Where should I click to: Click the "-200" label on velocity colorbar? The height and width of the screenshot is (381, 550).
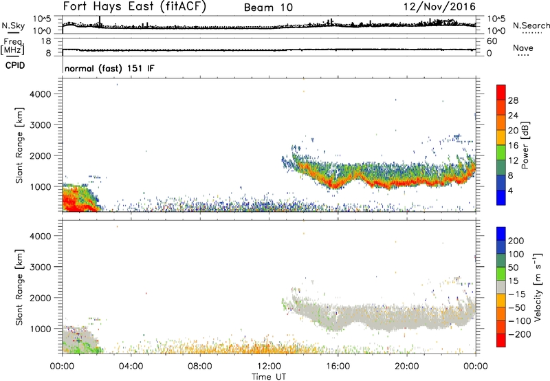click(520, 334)
